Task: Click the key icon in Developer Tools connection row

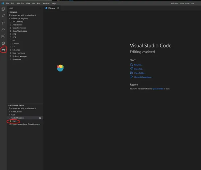Action: tap(9, 108)
